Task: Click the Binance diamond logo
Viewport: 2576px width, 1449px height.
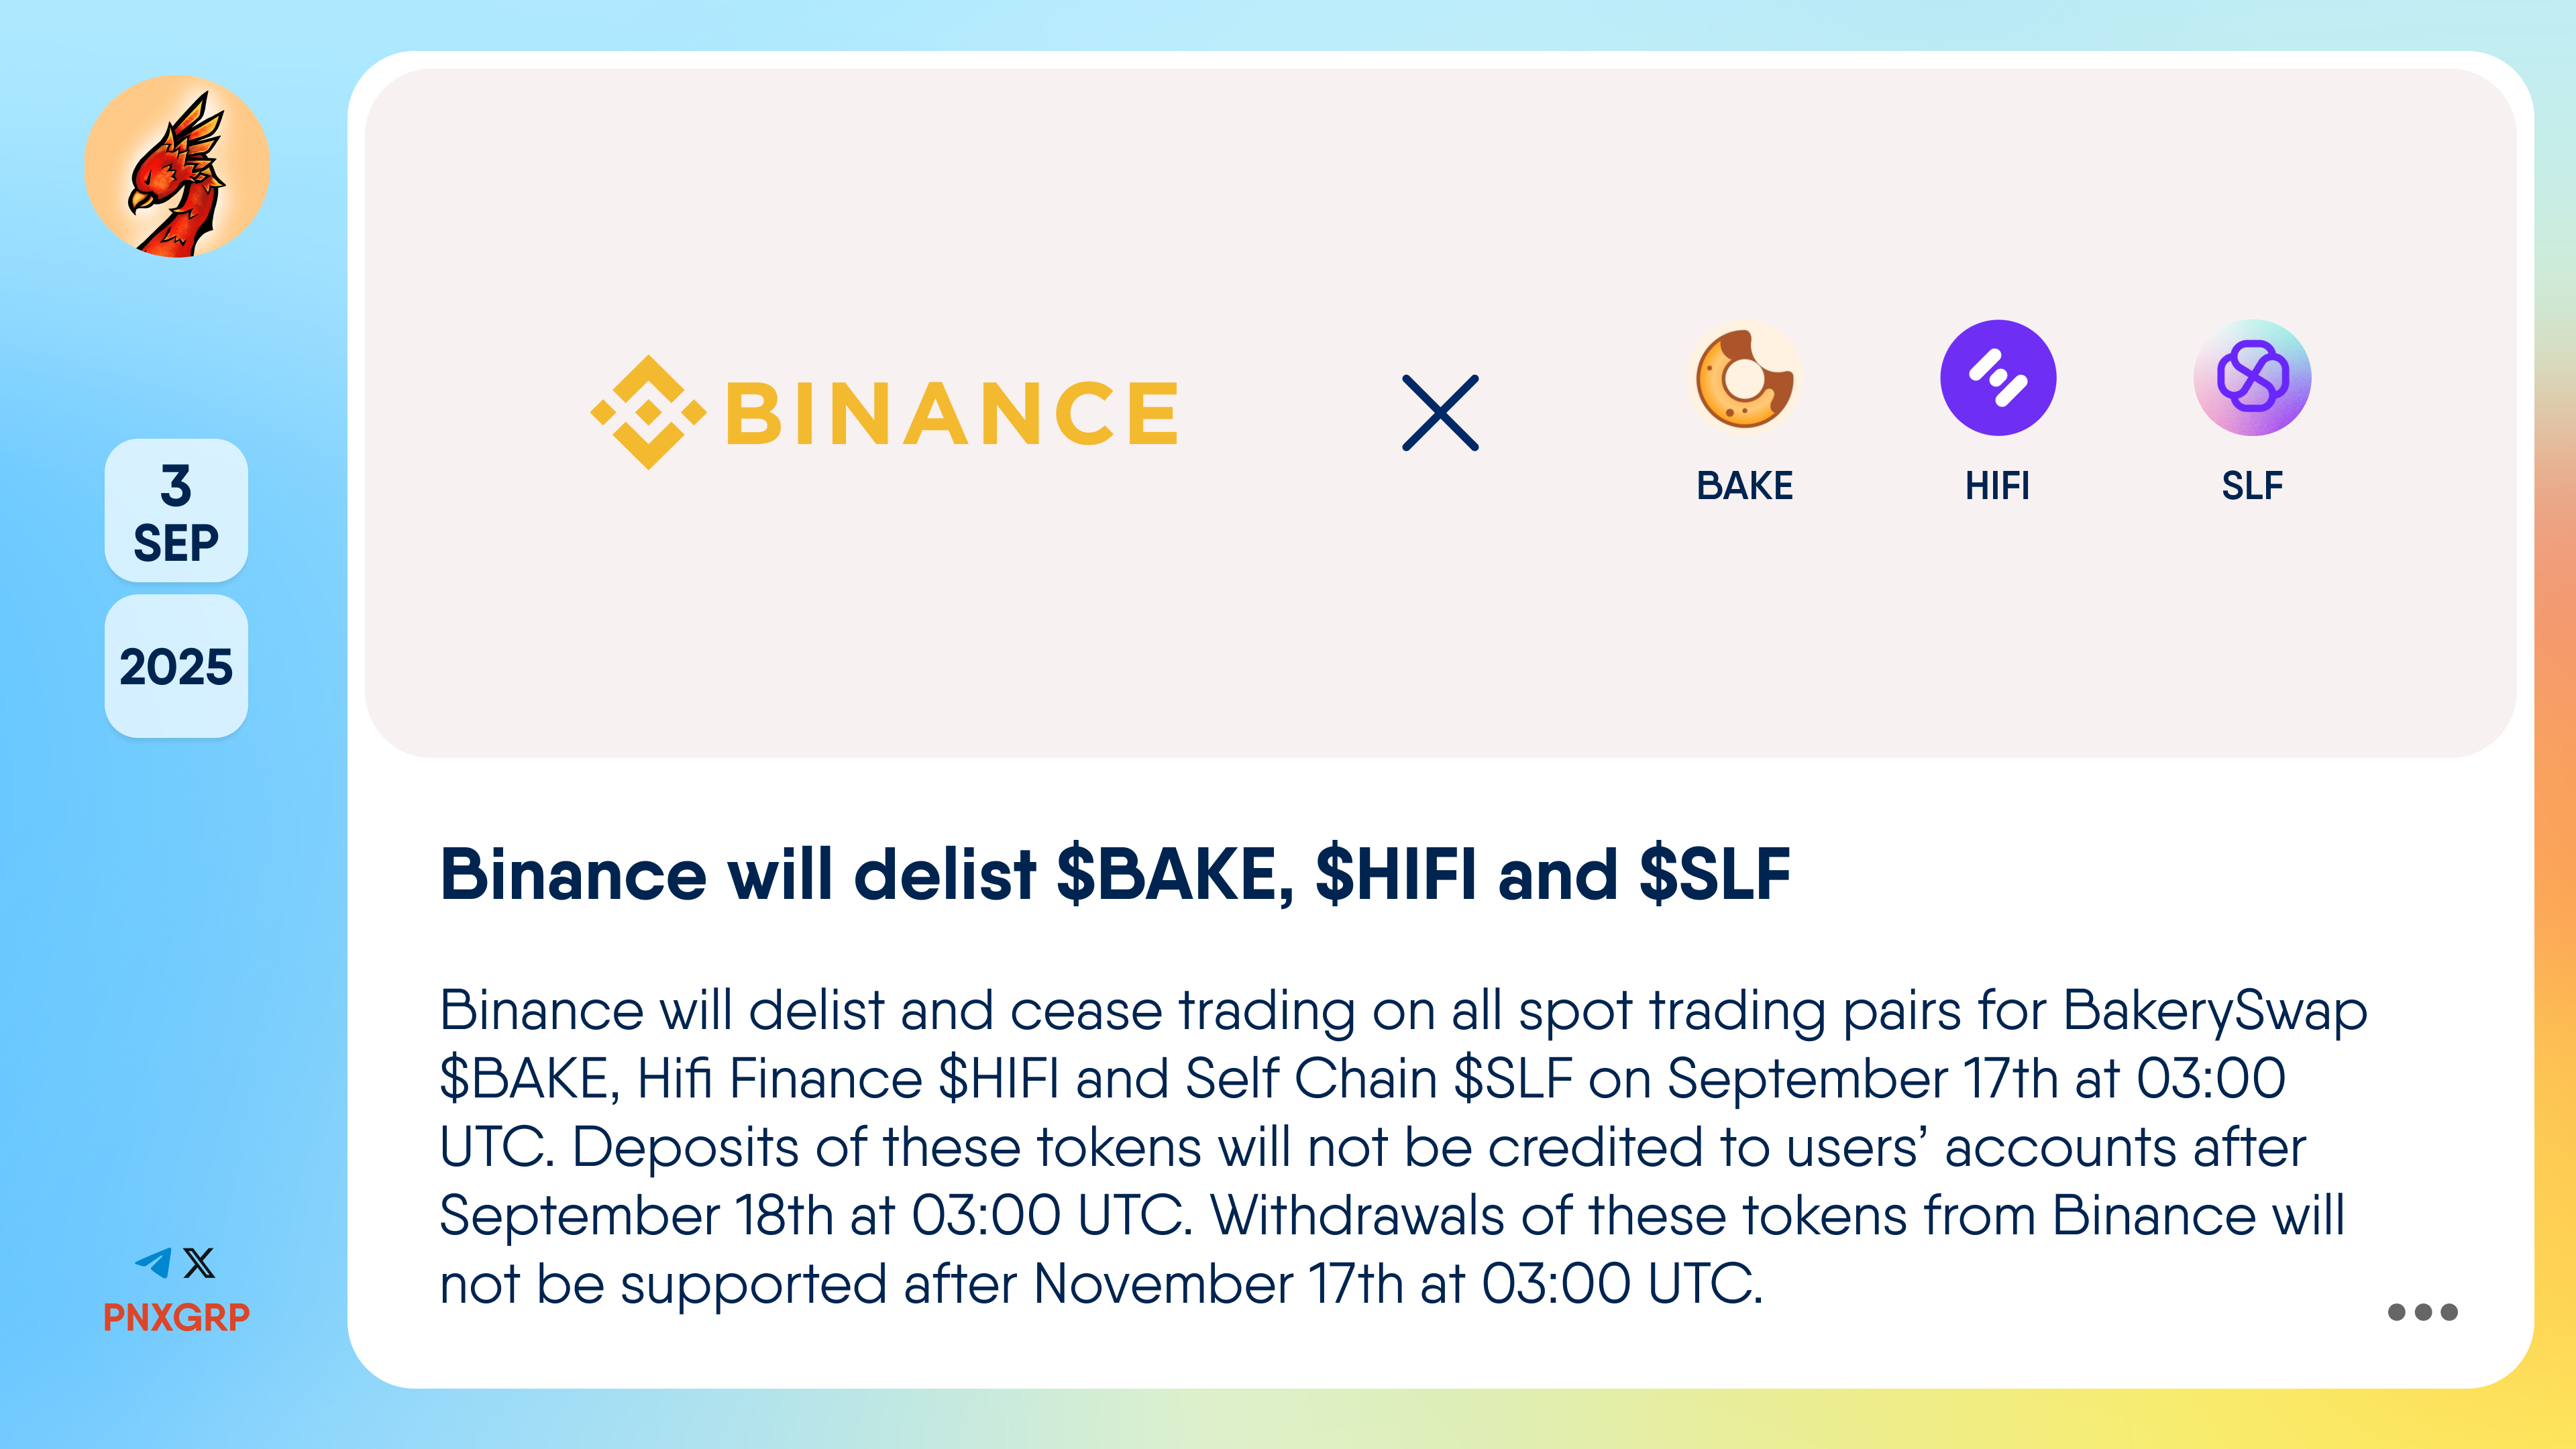Action: 648,412
